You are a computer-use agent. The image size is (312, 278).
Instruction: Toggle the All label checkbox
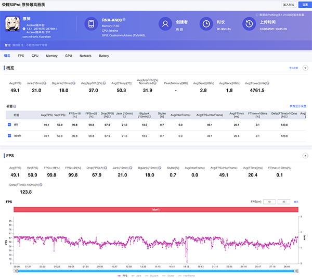[x=9, y=125]
